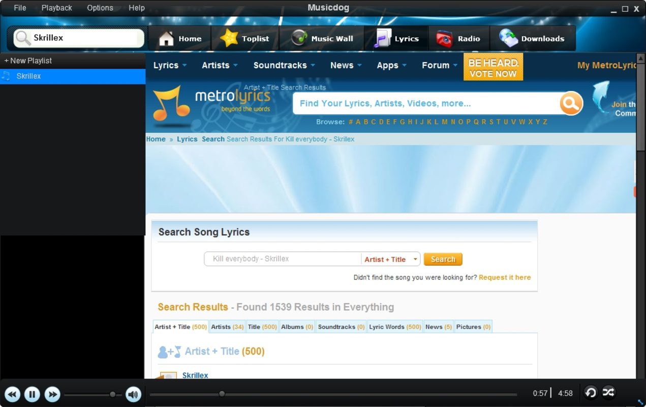Switch to the News (5) tab

pos(439,327)
